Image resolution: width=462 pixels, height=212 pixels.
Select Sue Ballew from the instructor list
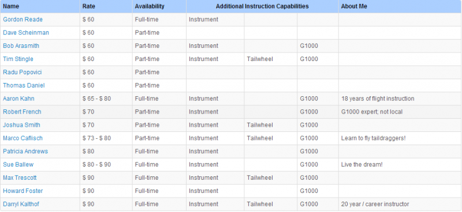pos(18,165)
